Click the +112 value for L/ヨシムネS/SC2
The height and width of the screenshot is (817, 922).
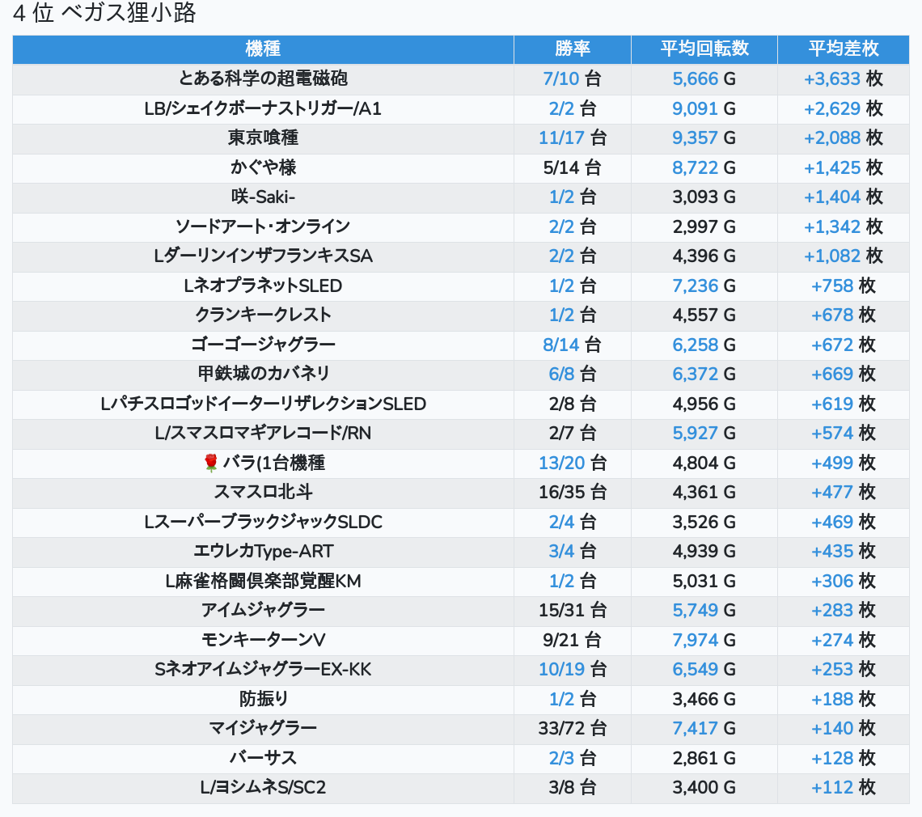tap(832, 787)
